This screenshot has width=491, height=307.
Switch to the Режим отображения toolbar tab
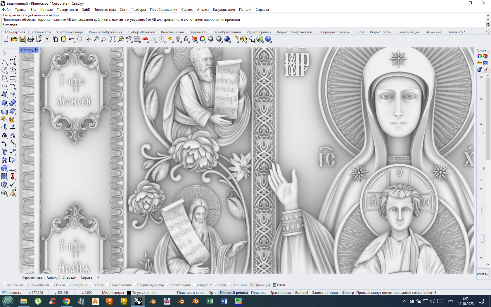(x=105, y=32)
